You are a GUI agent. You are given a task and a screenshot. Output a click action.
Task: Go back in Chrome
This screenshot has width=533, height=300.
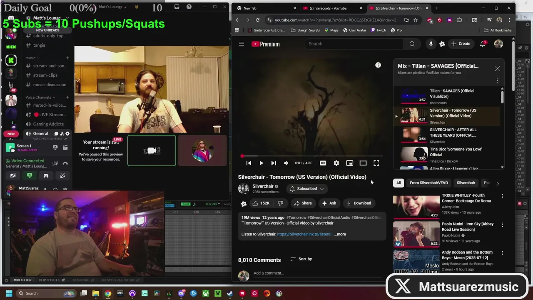(x=237, y=20)
